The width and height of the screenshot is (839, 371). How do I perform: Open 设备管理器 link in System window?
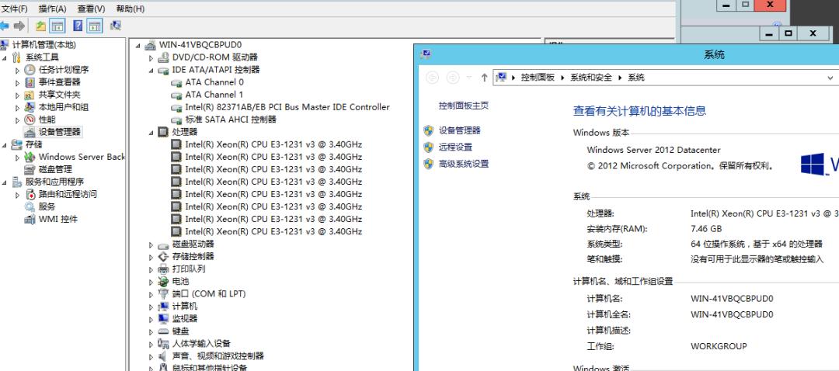(x=460, y=130)
